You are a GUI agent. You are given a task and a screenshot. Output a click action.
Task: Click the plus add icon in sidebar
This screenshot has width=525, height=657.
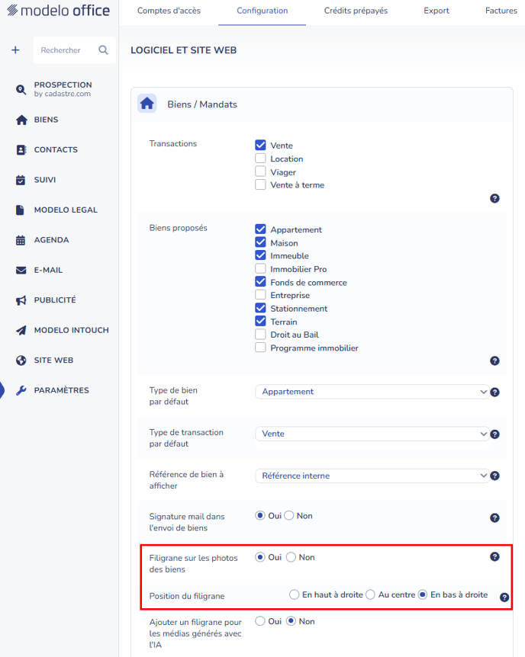(x=15, y=50)
